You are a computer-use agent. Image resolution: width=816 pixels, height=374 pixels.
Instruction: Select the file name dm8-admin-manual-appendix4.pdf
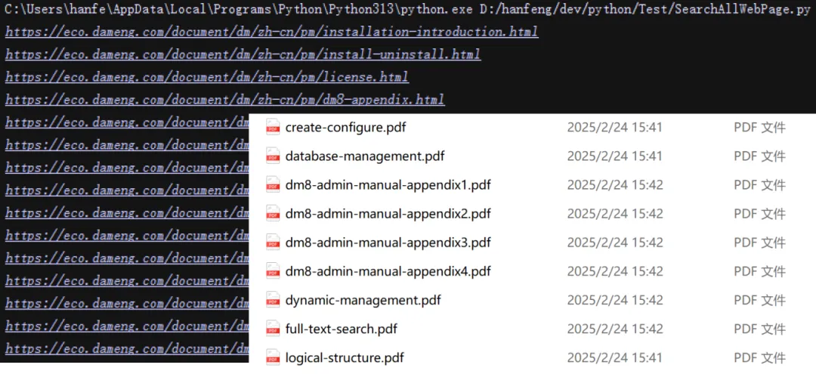388,271
